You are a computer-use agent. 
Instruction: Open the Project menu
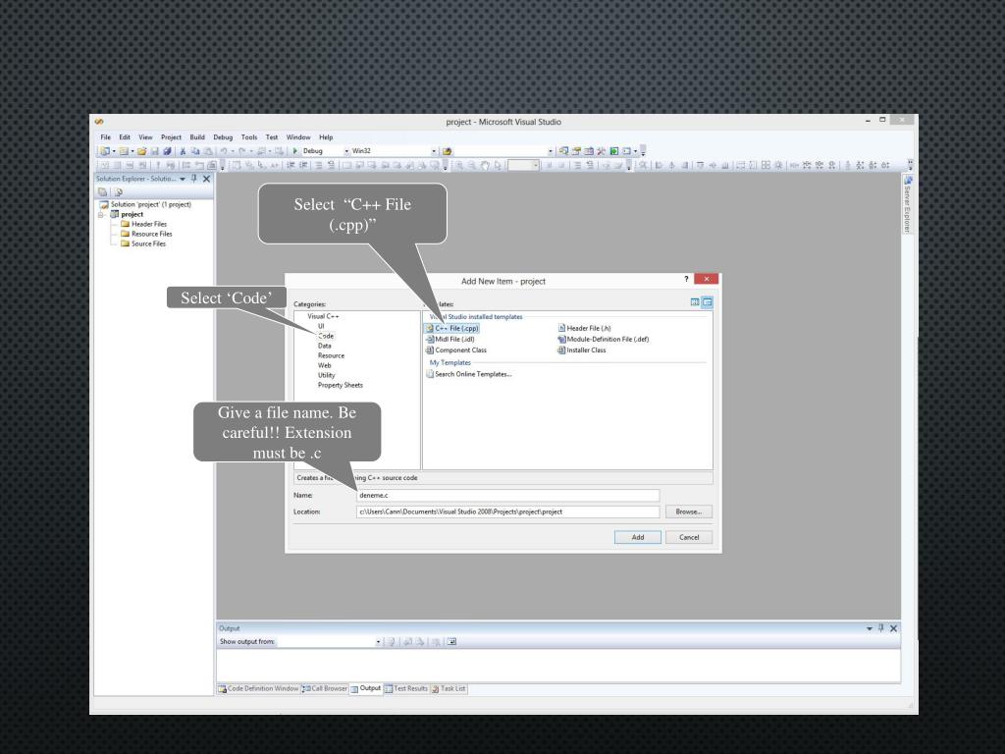171,137
